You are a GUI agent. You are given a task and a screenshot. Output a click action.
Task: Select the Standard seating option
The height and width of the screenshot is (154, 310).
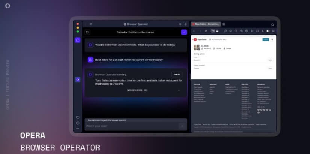[270, 60]
